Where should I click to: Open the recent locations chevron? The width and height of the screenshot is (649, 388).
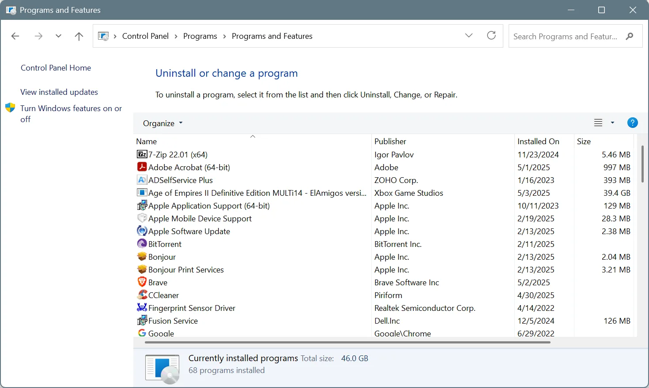(58, 36)
